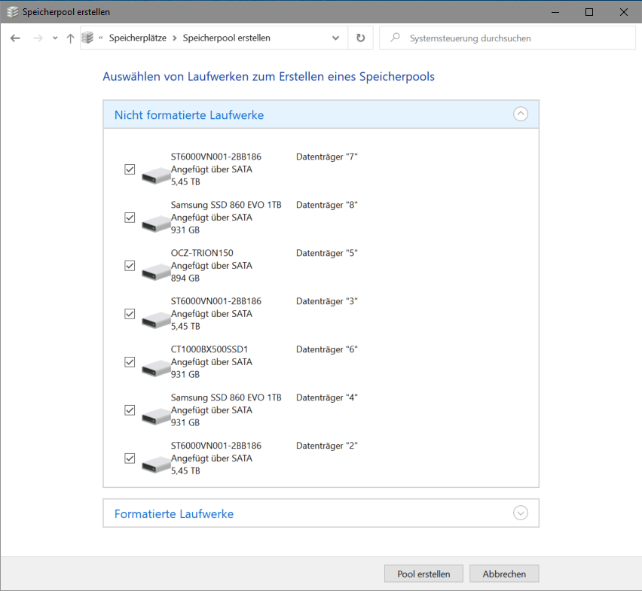The width and height of the screenshot is (642, 591).
Task: Minimize the Speicherpool erstellen window
Action: pyautogui.click(x=555, y=12)
